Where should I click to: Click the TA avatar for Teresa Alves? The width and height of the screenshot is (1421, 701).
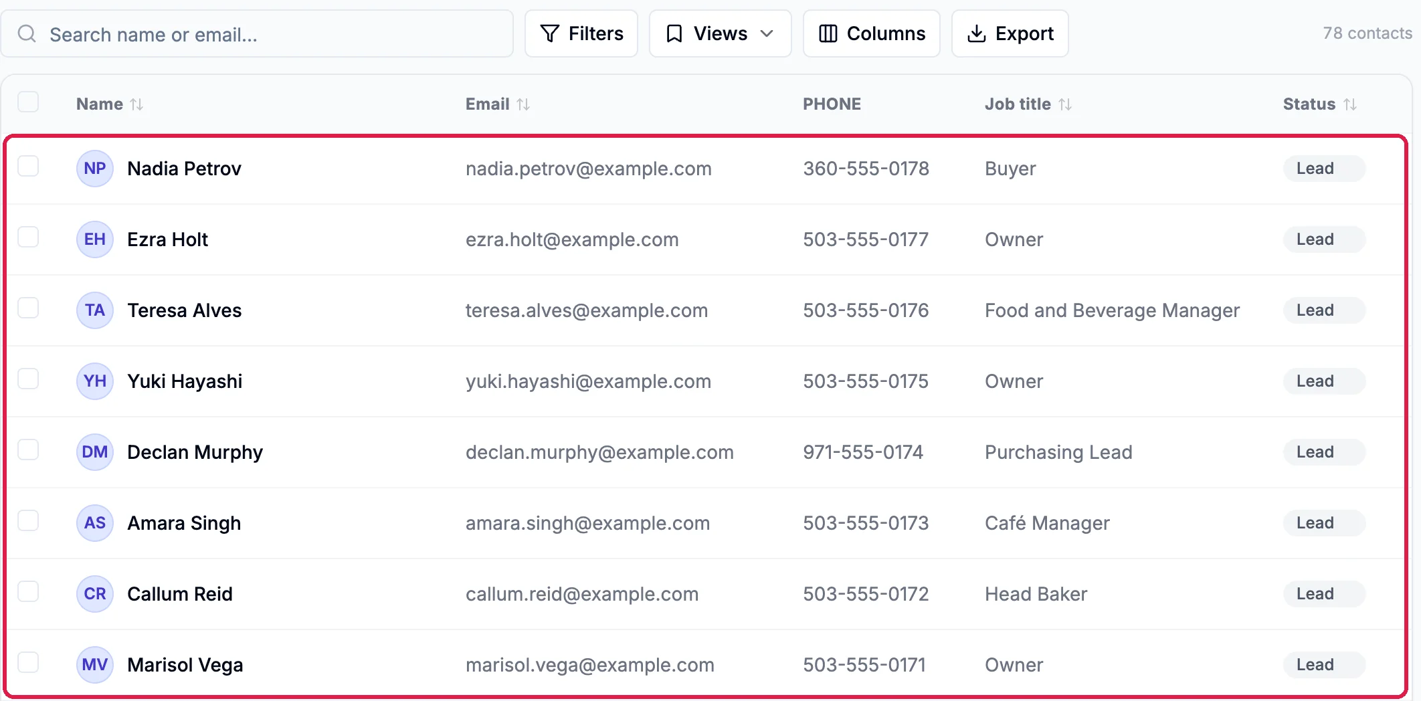click(95, 310)
